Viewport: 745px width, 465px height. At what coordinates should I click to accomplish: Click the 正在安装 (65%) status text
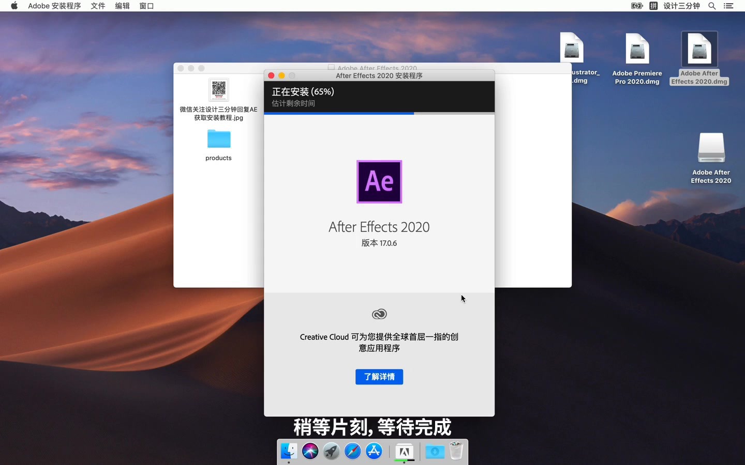(303, 91)
